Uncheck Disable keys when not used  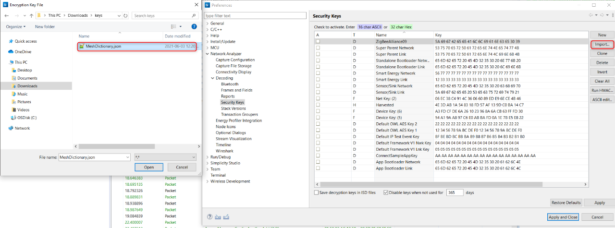pyautogui.click(x=386, y=192)
